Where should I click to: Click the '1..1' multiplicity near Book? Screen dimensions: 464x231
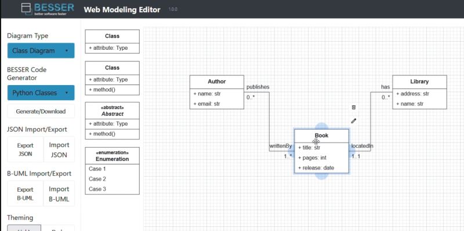(x=356, y=156)
